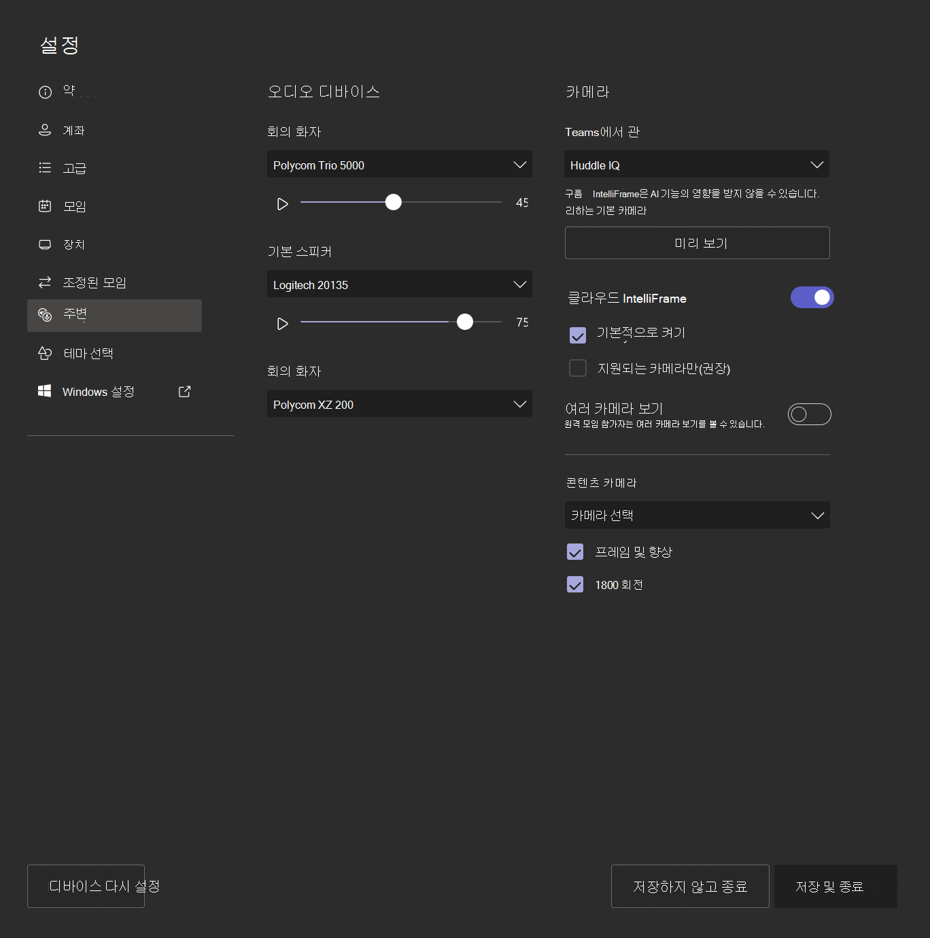This screenshot has height=938, width=930.
Task: Click the Windows logo icon
Action: click(x=45, y=391)
